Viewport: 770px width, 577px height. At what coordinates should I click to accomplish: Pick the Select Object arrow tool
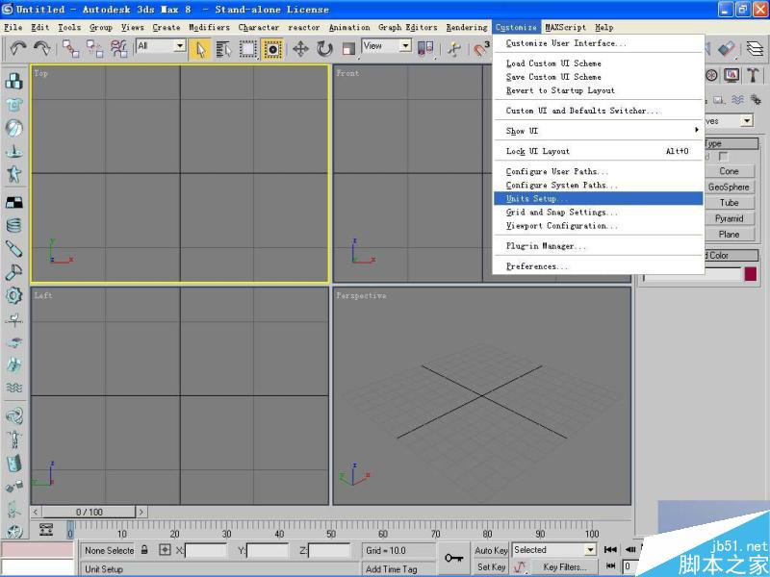pyautogui.click(x=201, y=48)
